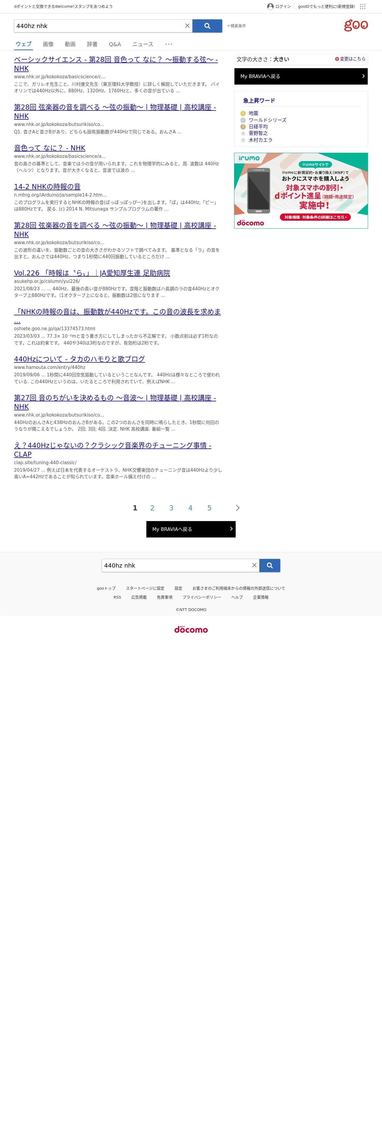Open プライバシーポリシー footer link
The image size is (382, 1147).
tap(201, 597)
